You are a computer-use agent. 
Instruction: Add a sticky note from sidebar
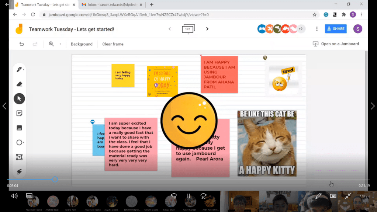[19, 114]
